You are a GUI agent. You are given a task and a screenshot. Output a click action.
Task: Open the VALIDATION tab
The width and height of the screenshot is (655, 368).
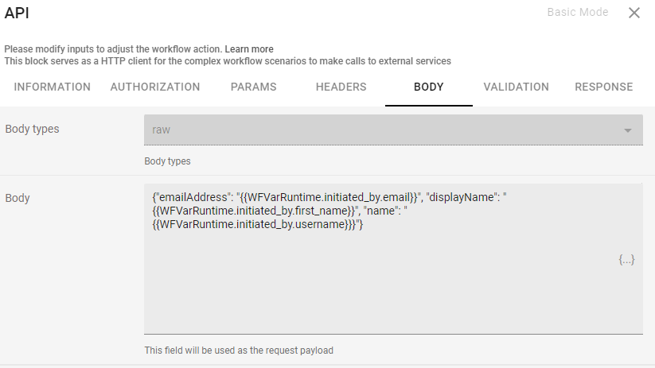517,87
